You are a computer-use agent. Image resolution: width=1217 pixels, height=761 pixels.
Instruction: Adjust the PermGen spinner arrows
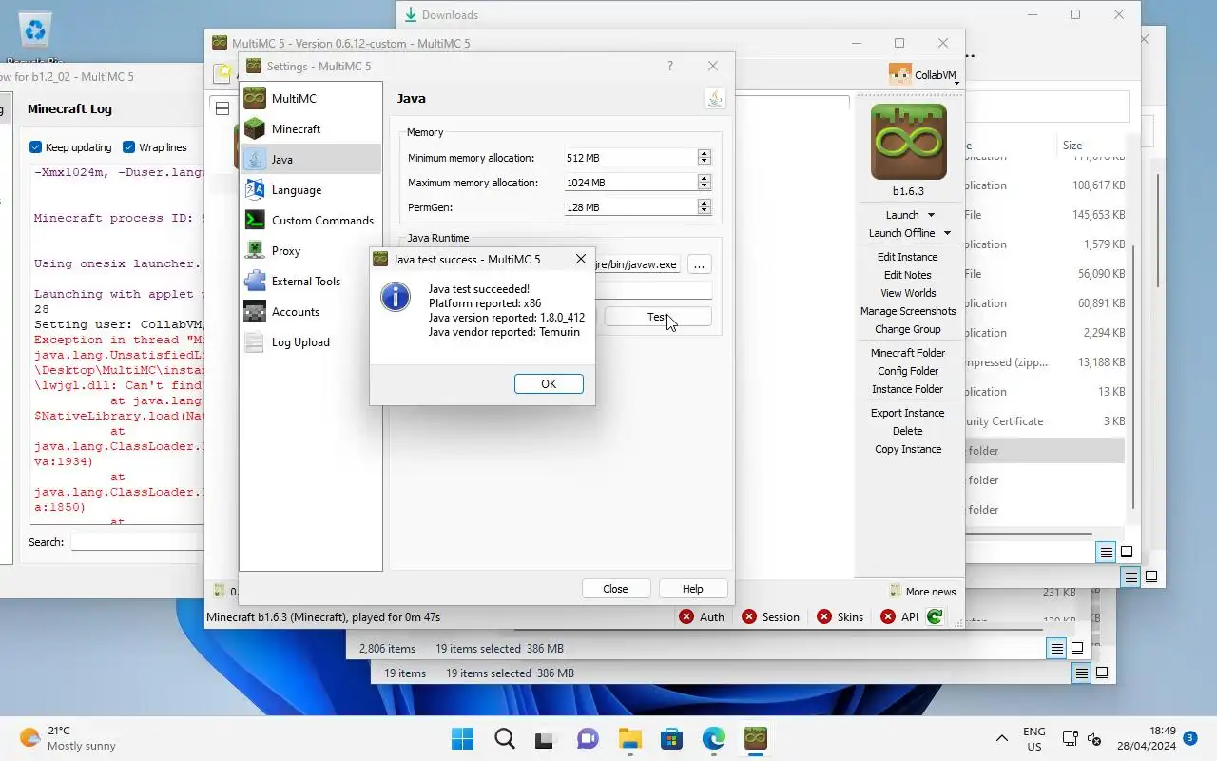click(704, 207)
